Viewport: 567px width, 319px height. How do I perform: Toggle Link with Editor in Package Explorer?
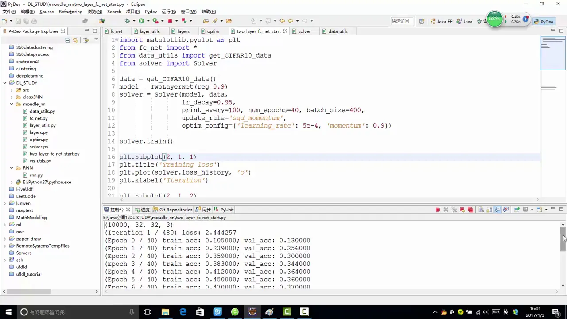coord(75,40)
